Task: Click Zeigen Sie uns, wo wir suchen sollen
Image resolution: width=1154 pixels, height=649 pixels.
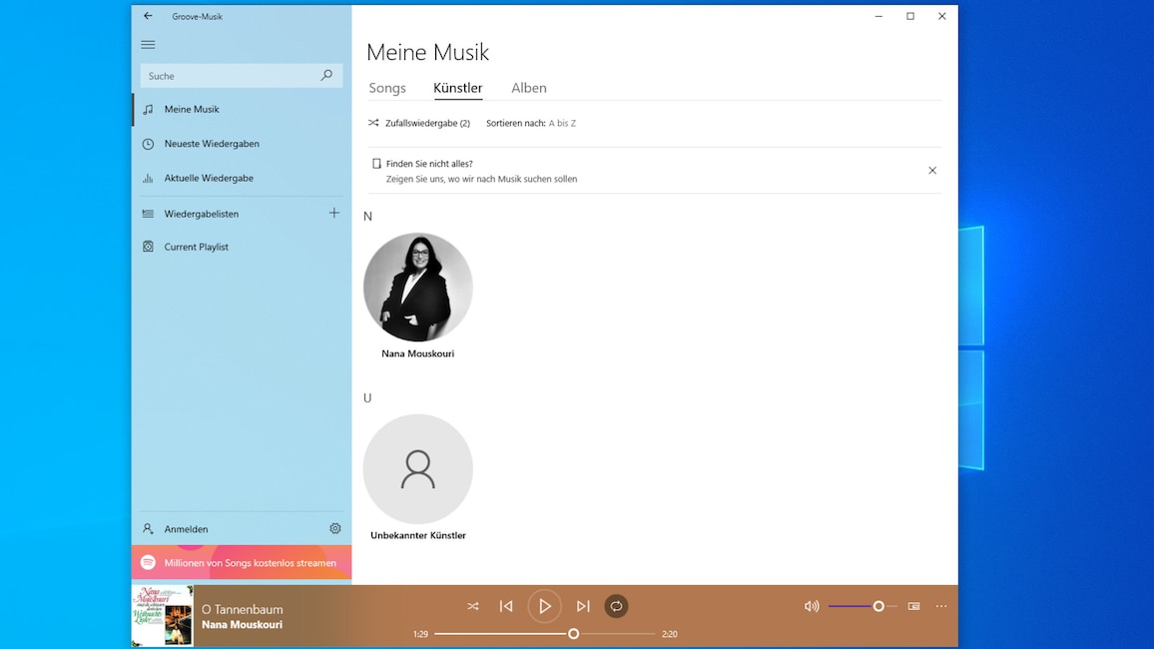Action: (481, 179)
